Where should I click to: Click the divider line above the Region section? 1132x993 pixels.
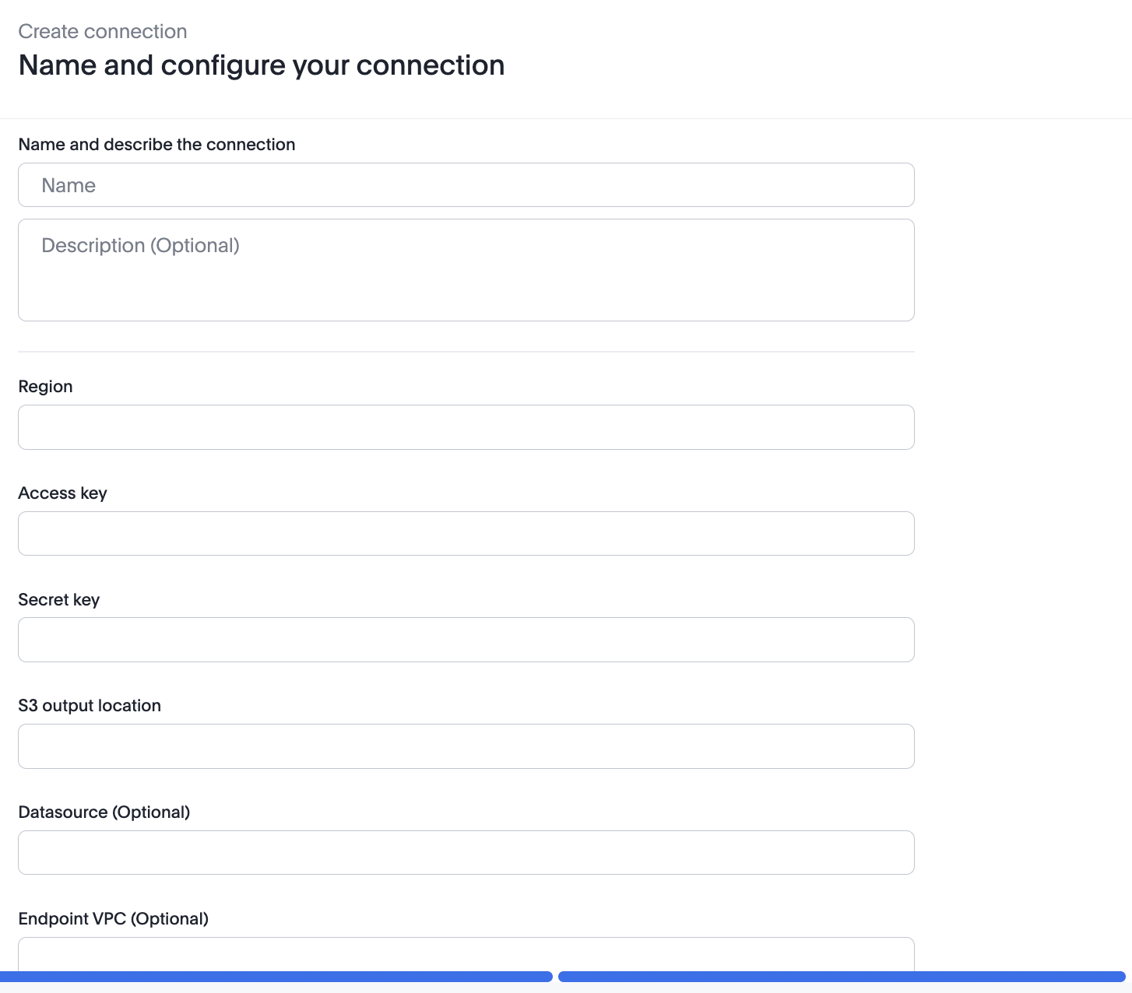pyautogui.click(x=466, y=352)
